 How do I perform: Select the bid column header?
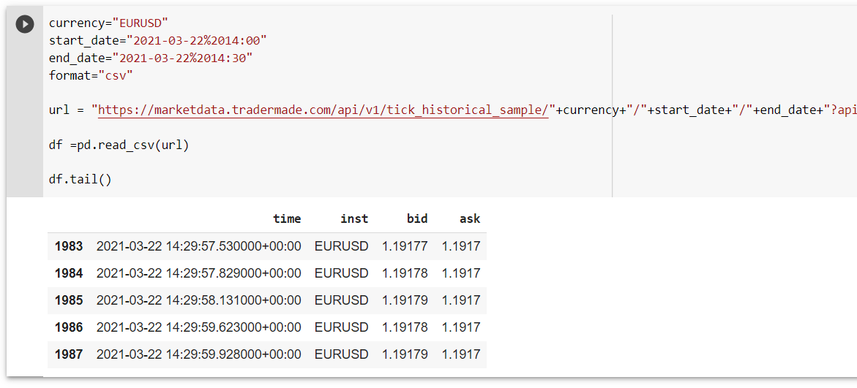point(418,218)
